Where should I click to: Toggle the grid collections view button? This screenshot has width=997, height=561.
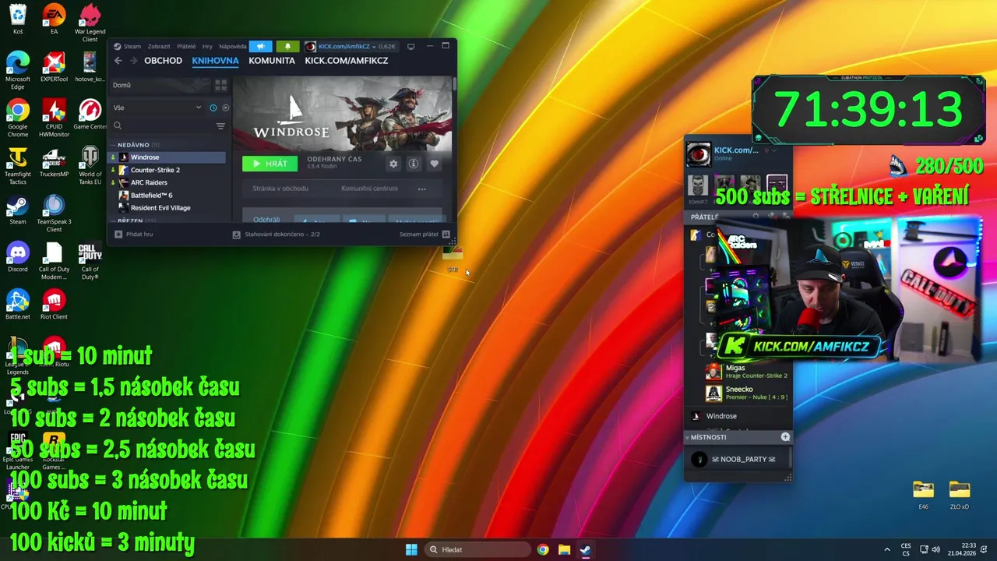(x=220, y=85)
